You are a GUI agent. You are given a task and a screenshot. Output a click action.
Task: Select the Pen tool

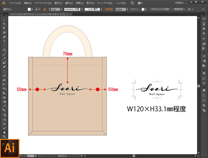tap(4, 37)
